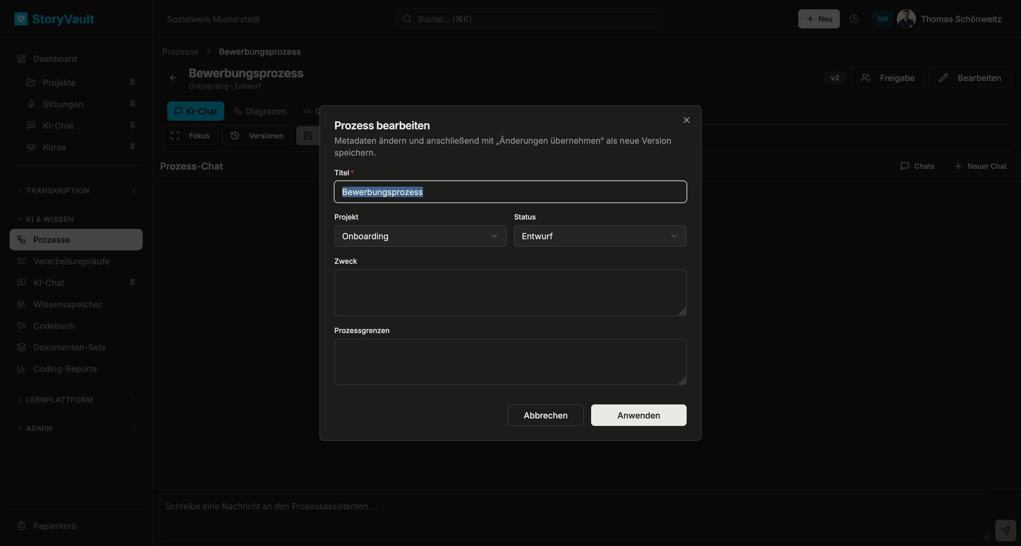
Task: Open the Projekt dropdown showing Onboarding
Action: tap(420, 236)
